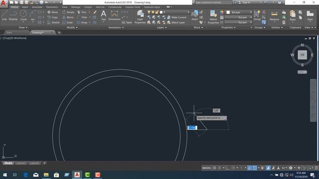This screenshot has height=179, width=319.
Task: Select the Dimension tool
Action: coord(114,15)
